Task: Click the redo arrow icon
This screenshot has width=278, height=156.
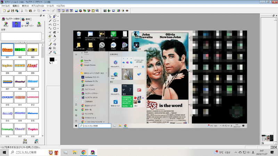Action: 48,11
